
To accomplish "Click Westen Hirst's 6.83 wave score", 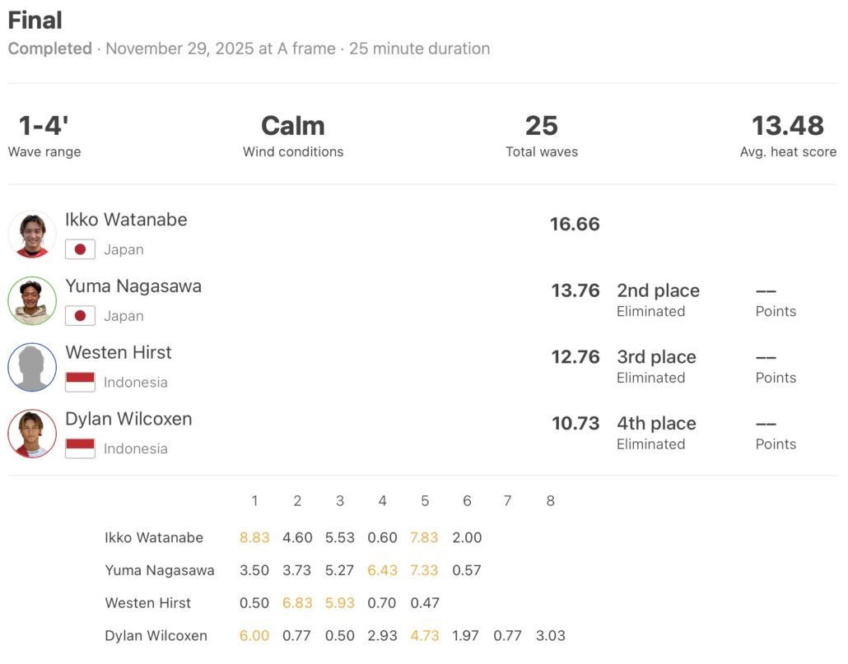I will [x=297, y=603].
